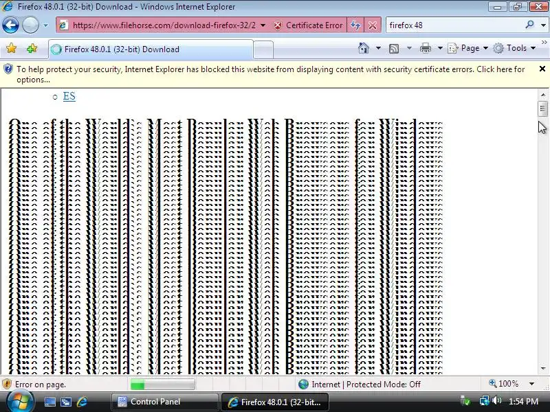The width and height of the screenshot is (550, 412).
Task: Click the security information bar message
Action: pyautogui.click(x=270, y=74)
